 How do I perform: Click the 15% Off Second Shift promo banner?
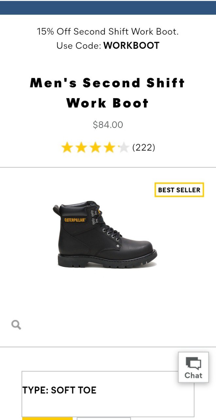[x=108, y=38]
